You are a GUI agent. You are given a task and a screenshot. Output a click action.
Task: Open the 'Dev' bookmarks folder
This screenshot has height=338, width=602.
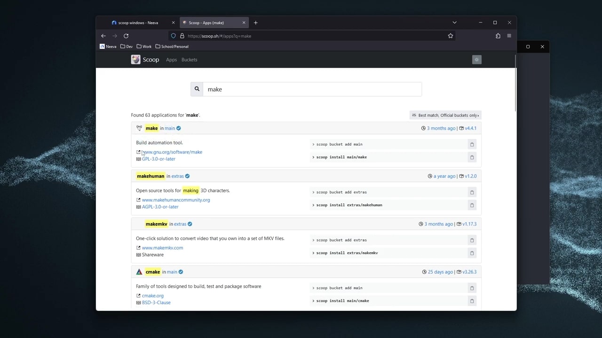pos(127,46)
